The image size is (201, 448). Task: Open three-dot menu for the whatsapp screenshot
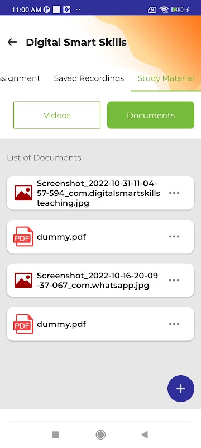pos(174,281)
